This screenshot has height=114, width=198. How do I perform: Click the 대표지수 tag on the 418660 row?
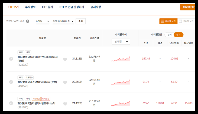29,77
